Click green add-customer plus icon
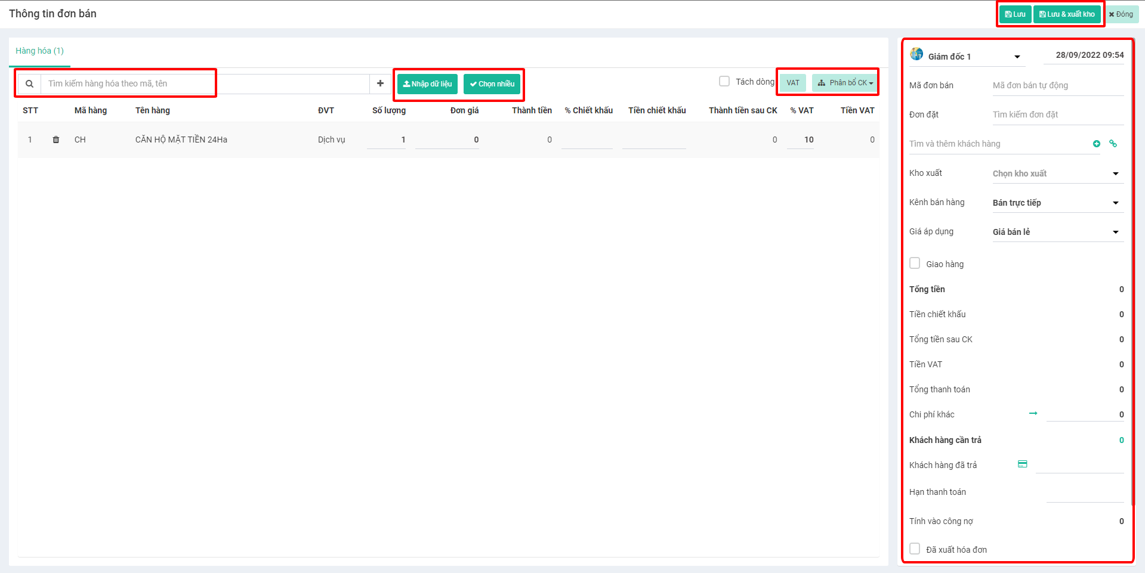The height and width of the screenshot is (573, 1145). pos(1096,144)
